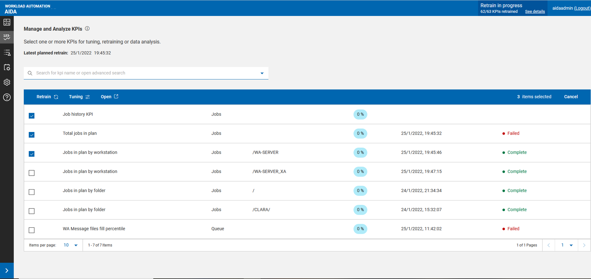
Task: Click Tuning in the action bar
Action: [x=79, y=97]
